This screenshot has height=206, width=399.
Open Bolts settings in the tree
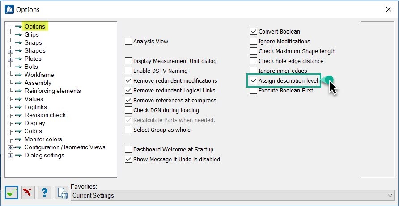coord(31,67)
